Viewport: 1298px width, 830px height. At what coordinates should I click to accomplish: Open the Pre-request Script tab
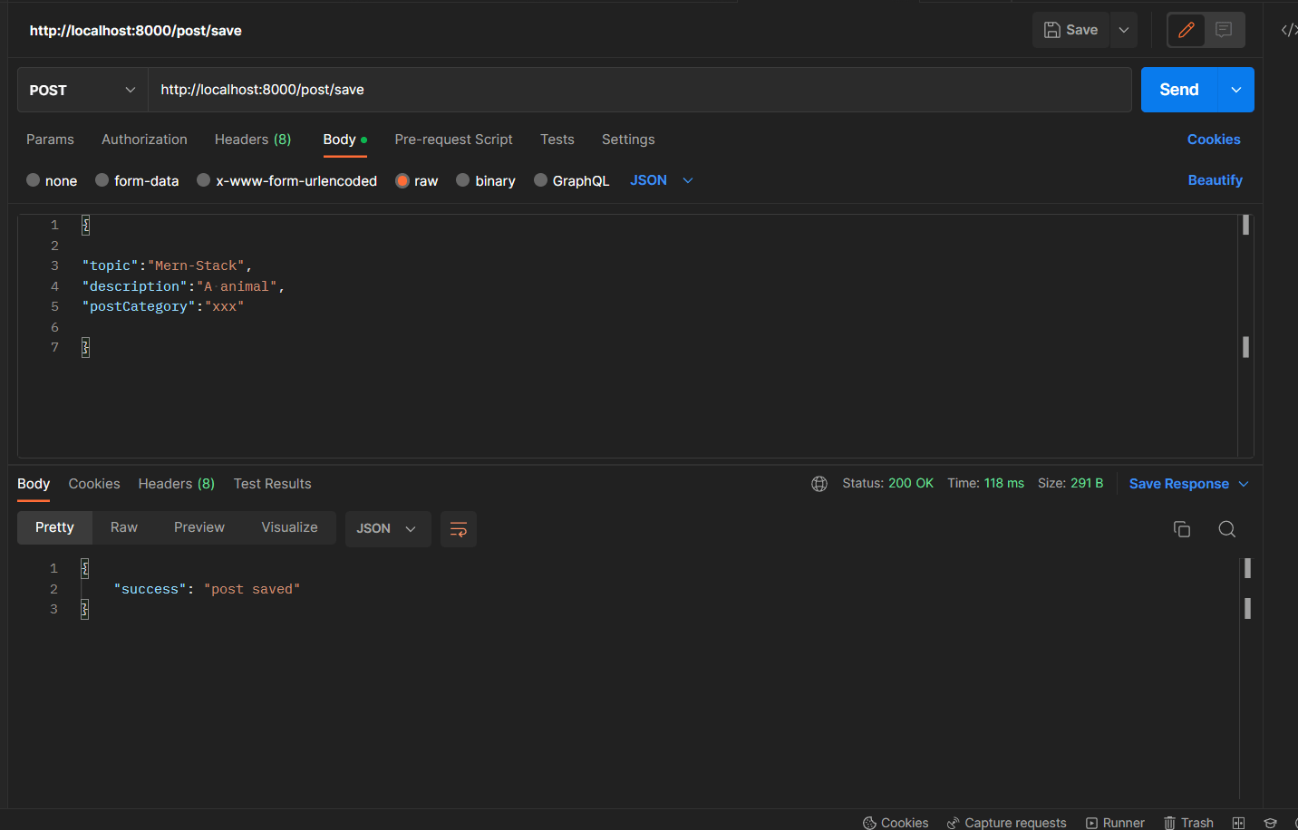coord(453,140)
